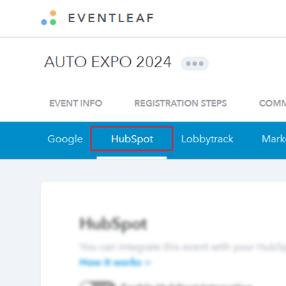Select the highlighted HubSpot tab
The image size is (286, 286).
(132, 139)
